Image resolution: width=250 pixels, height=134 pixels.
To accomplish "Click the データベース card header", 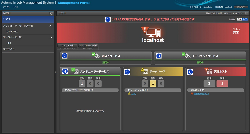I will coord(153,71).
